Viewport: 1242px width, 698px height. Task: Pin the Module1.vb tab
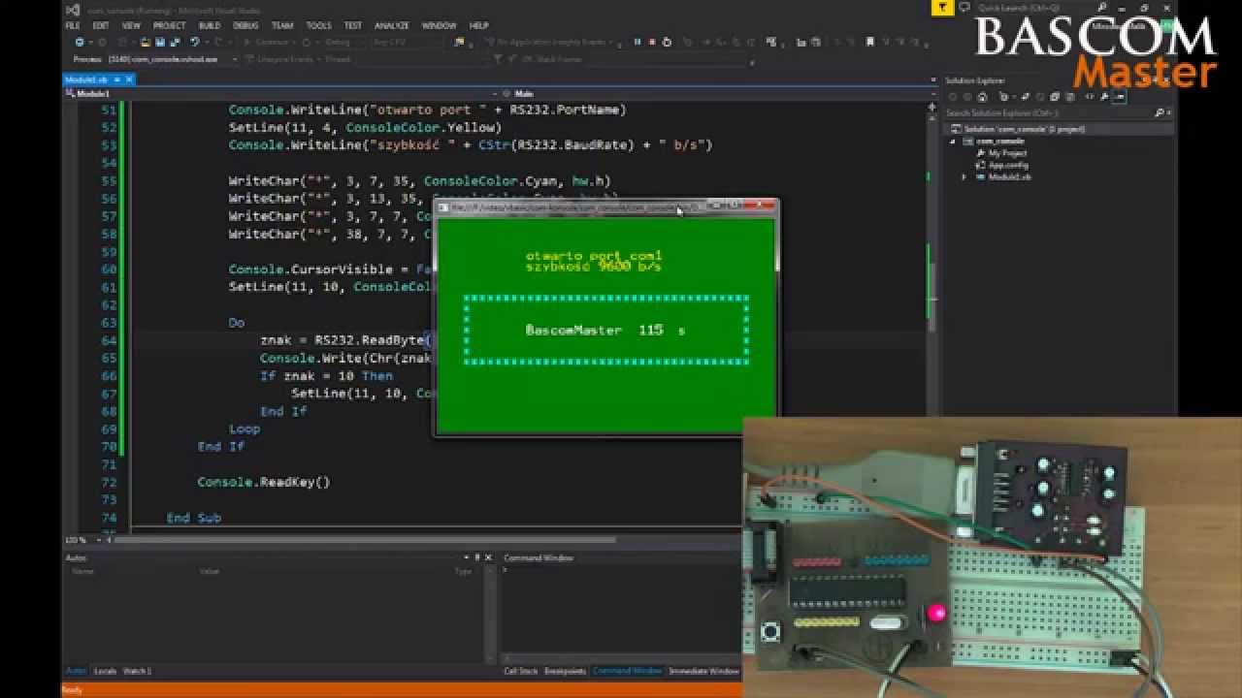[x=116, y=79]
